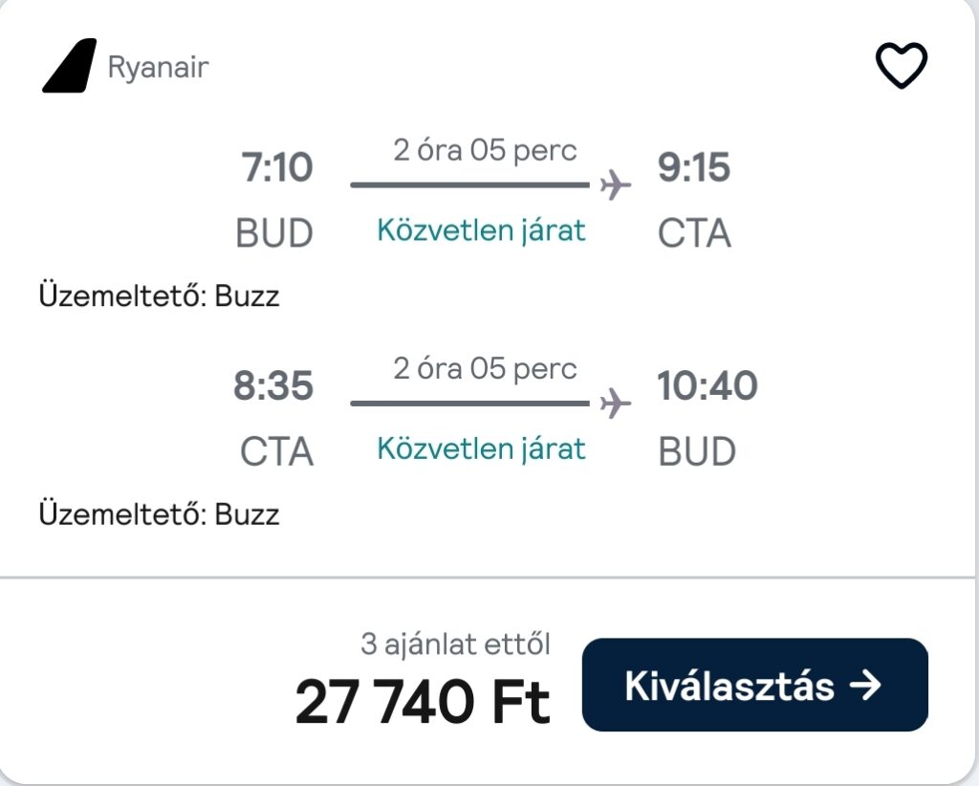Click the outbound flight airplane icon

(615, 185)
